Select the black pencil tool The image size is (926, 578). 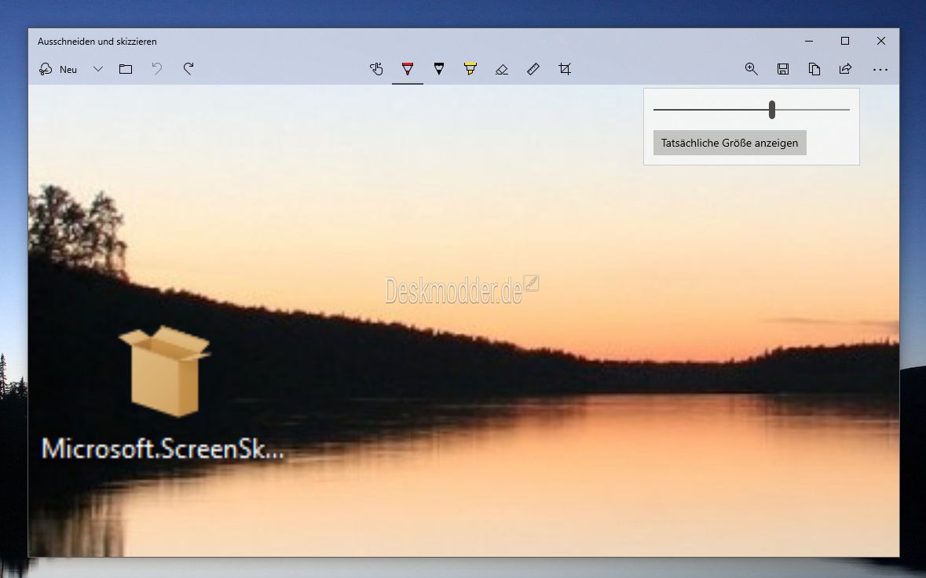click(439, 70)
